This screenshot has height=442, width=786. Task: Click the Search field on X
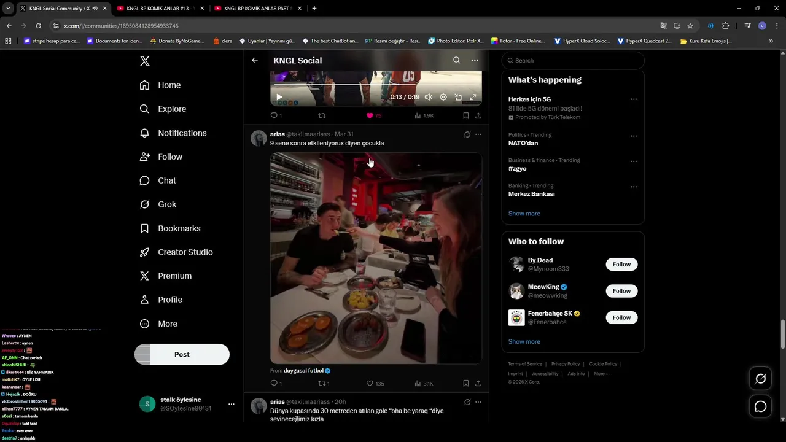point(573,60)
